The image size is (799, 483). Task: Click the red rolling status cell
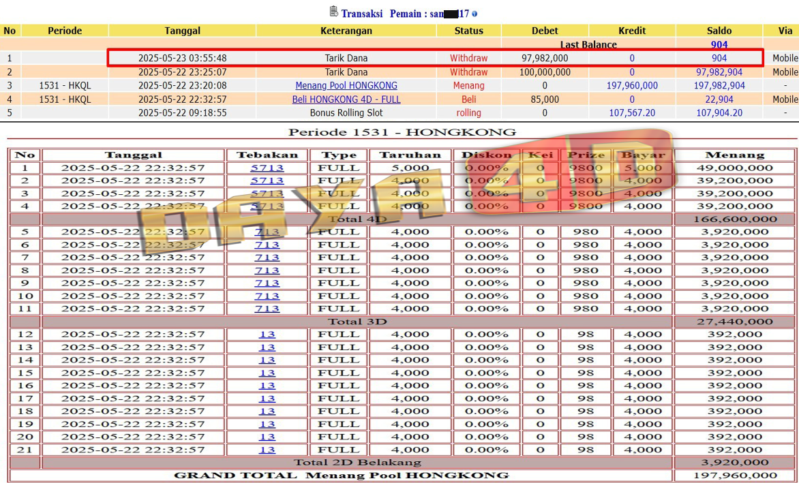click(468, 112)
